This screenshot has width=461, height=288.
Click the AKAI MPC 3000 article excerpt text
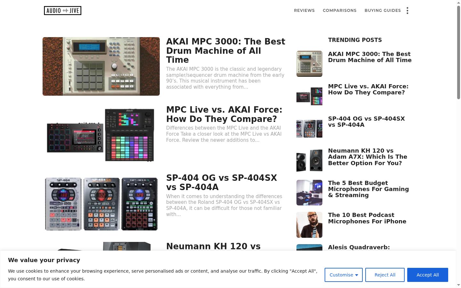point(225,78)
